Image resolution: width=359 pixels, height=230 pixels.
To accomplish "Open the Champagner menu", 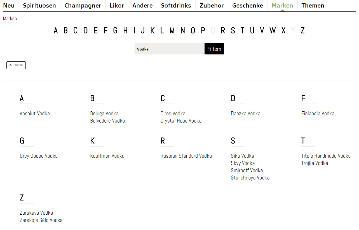I will tap(83, 6).
